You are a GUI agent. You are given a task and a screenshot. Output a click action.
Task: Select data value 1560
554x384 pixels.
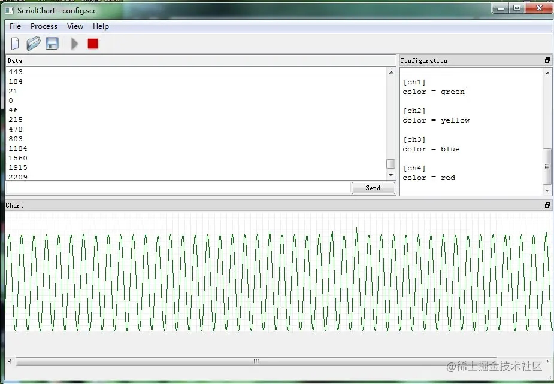(18, 158)
